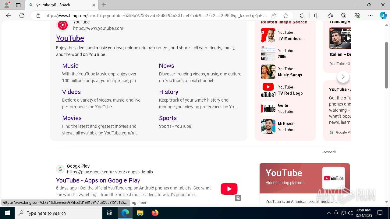Open YouTube - Apps on Google Play
This screenshot has width=390, height=219.
(98, 180)
